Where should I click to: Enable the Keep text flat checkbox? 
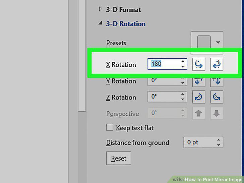point(110,127)
